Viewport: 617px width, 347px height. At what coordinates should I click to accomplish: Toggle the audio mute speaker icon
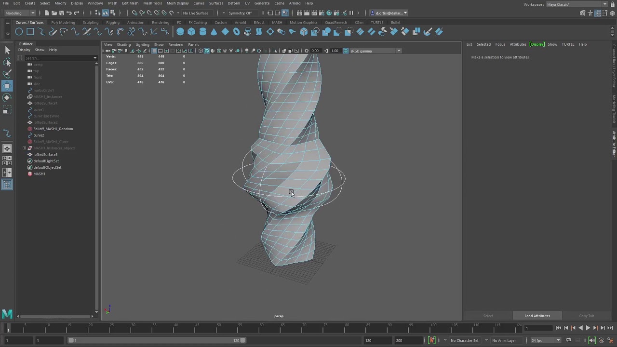click(592, 340)
